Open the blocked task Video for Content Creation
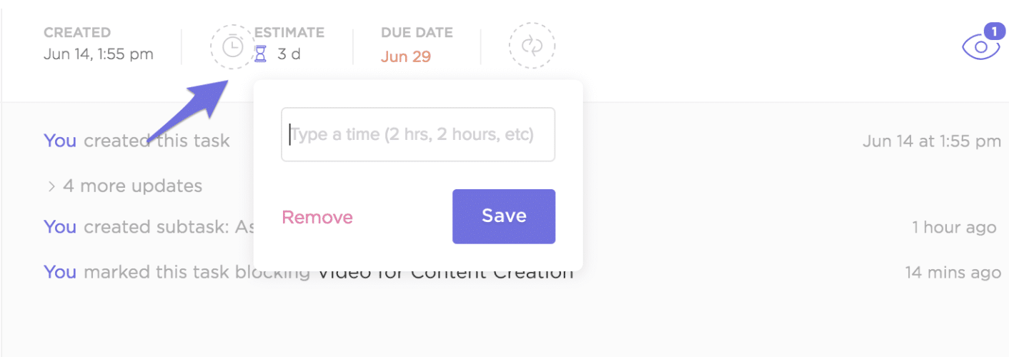 click(445, 272)
